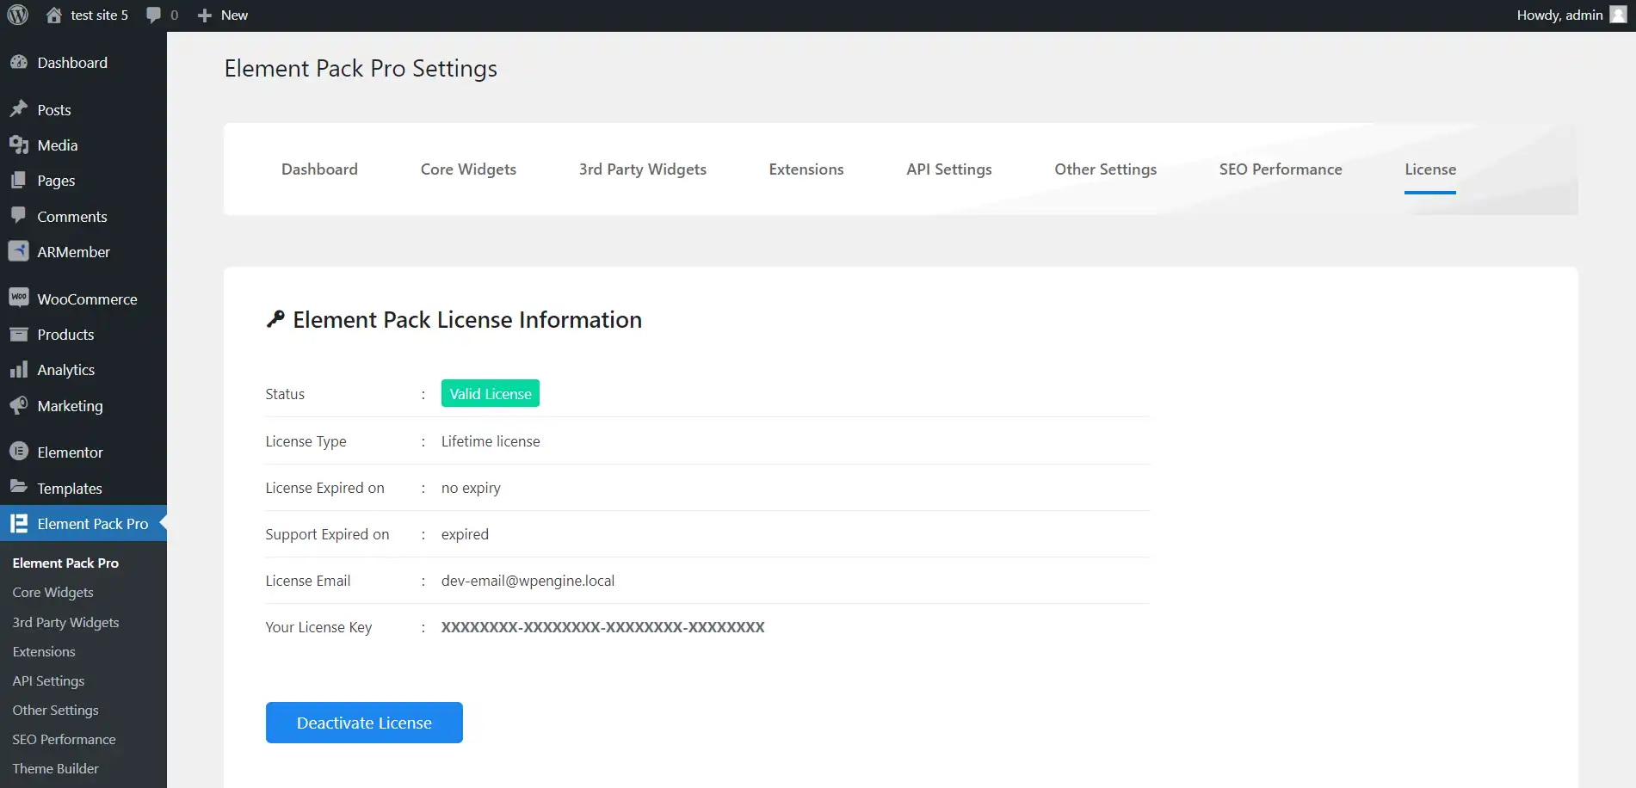
Task: Select the License tab
Action: 1430,169
